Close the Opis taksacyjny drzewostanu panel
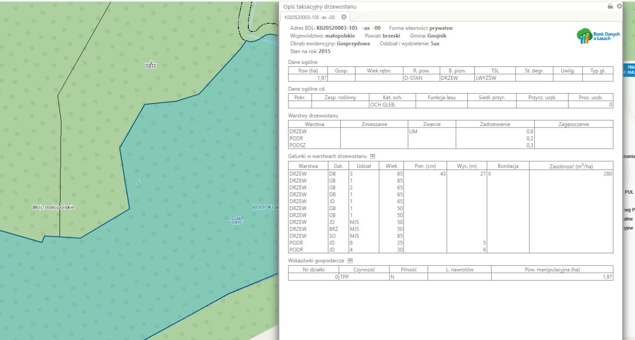635x340 pixels. click(x=619, y=6)
